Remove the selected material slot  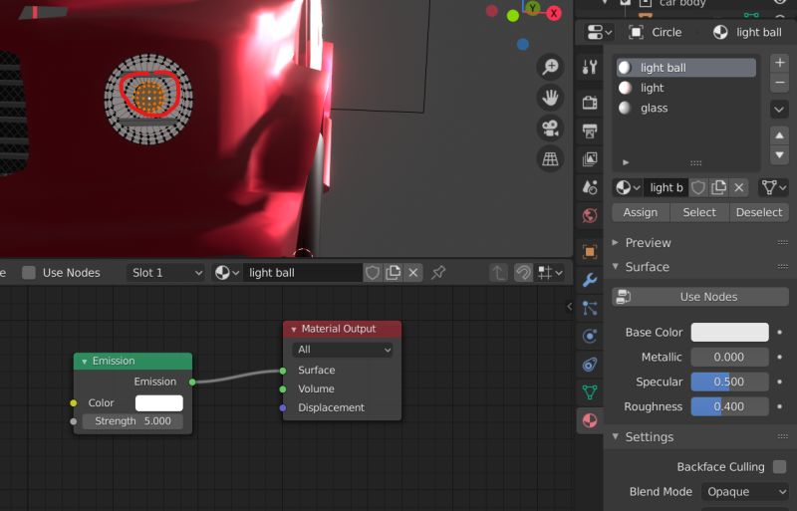pos(780,83)
